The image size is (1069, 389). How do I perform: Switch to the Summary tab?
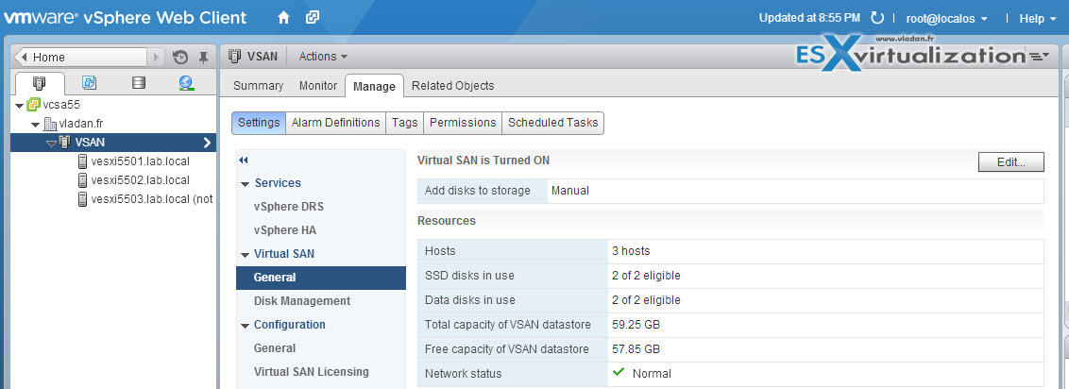coord(258,86)
